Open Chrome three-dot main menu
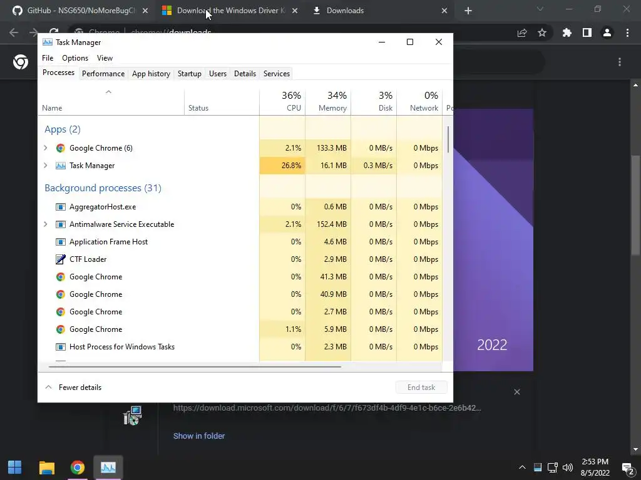The width and height of the screenshot is (641, 480). (x=627, y=32)
